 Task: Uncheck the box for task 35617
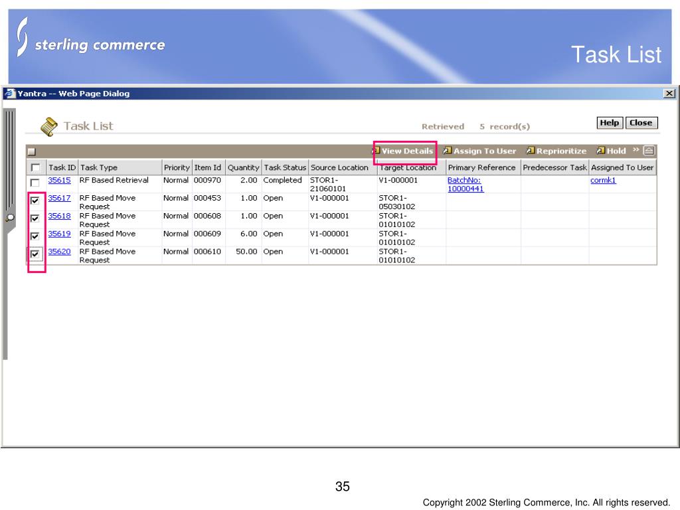35,201
